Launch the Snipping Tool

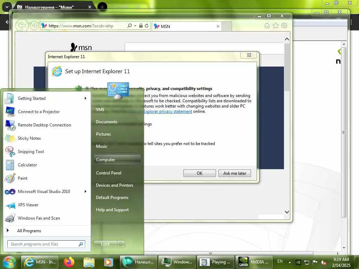coord(47,152)
